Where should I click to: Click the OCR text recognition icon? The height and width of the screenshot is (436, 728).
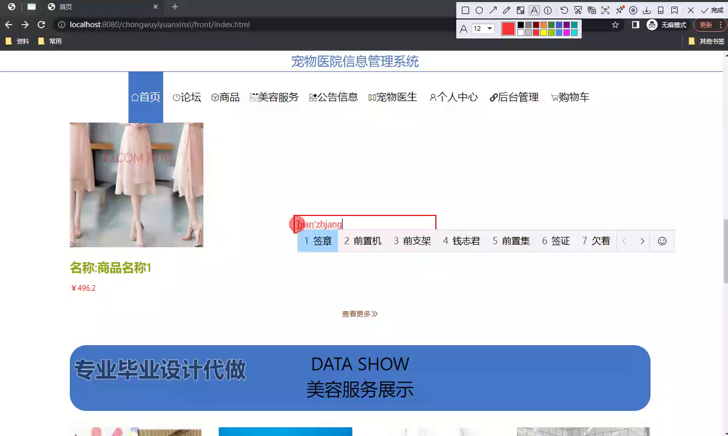(x=605, y=10)
